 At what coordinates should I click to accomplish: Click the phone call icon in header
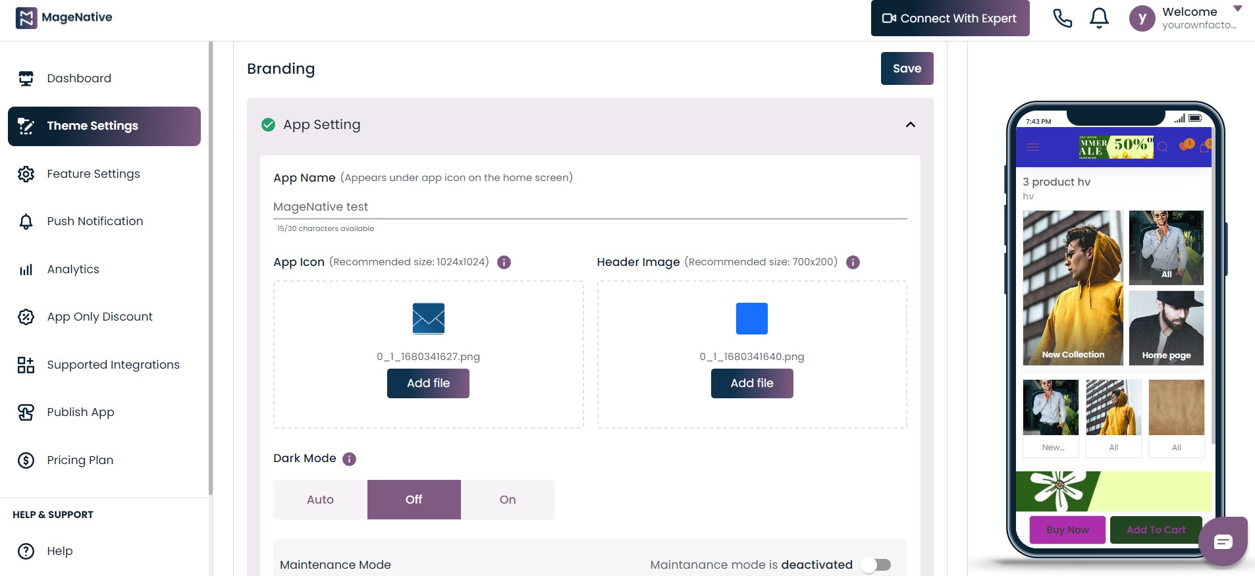(x=1062, y=18)
